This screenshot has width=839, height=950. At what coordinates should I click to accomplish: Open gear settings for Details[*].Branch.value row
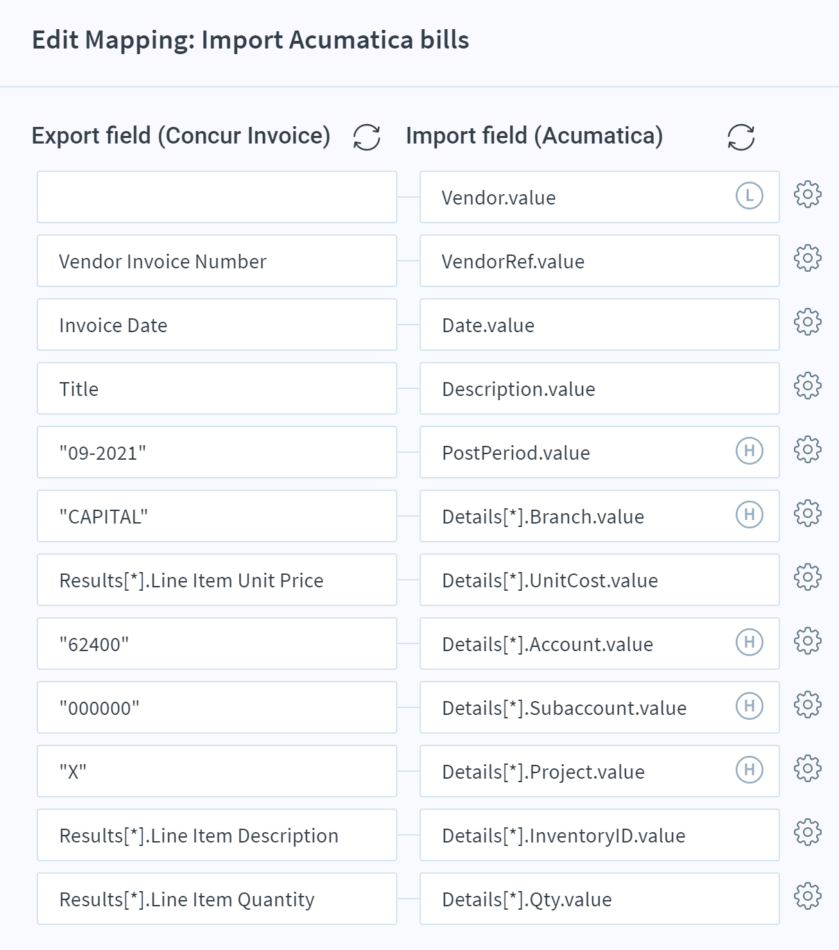808,514
